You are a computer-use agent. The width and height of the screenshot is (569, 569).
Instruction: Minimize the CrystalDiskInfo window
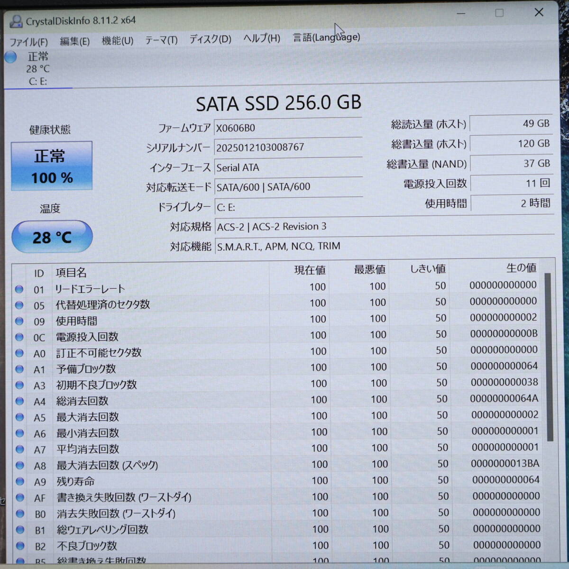coord(461,14)
